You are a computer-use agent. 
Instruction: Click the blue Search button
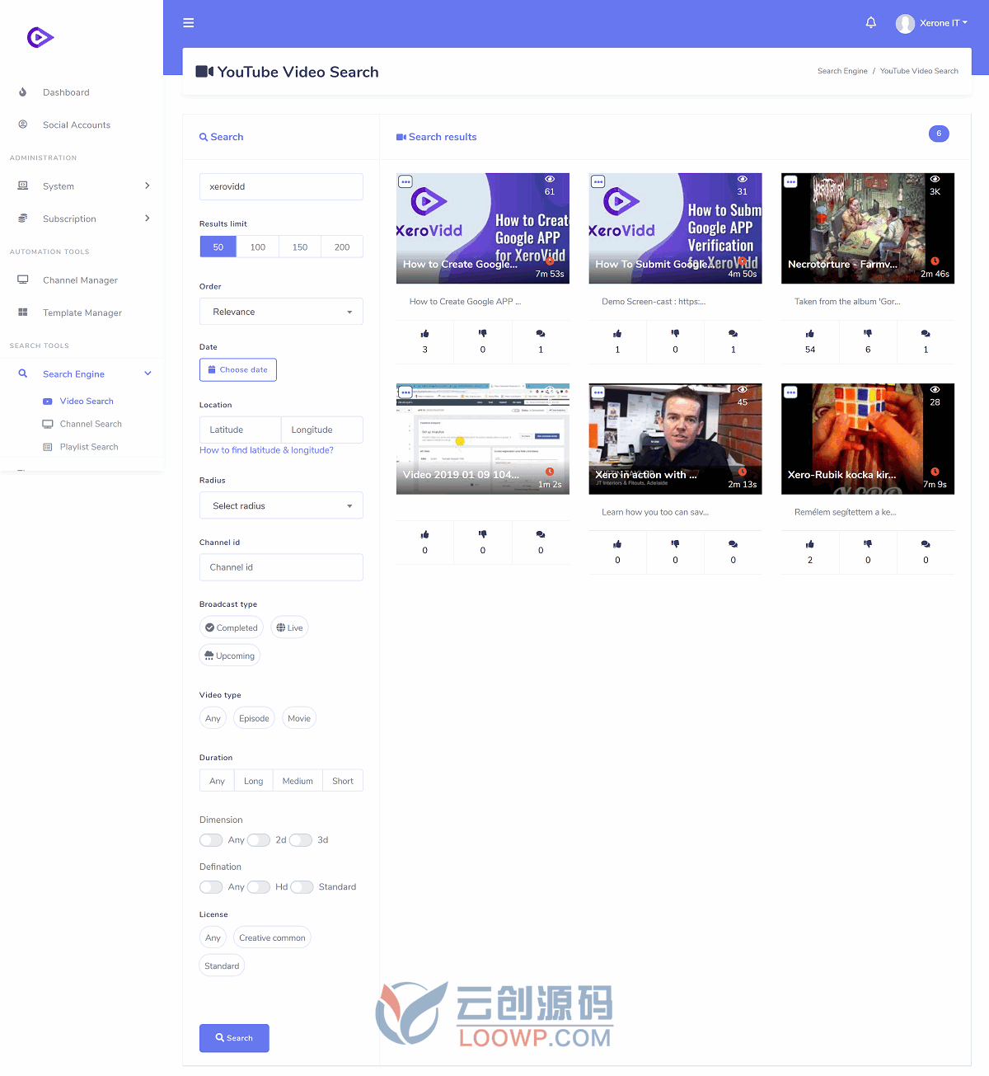point(234,1038)
